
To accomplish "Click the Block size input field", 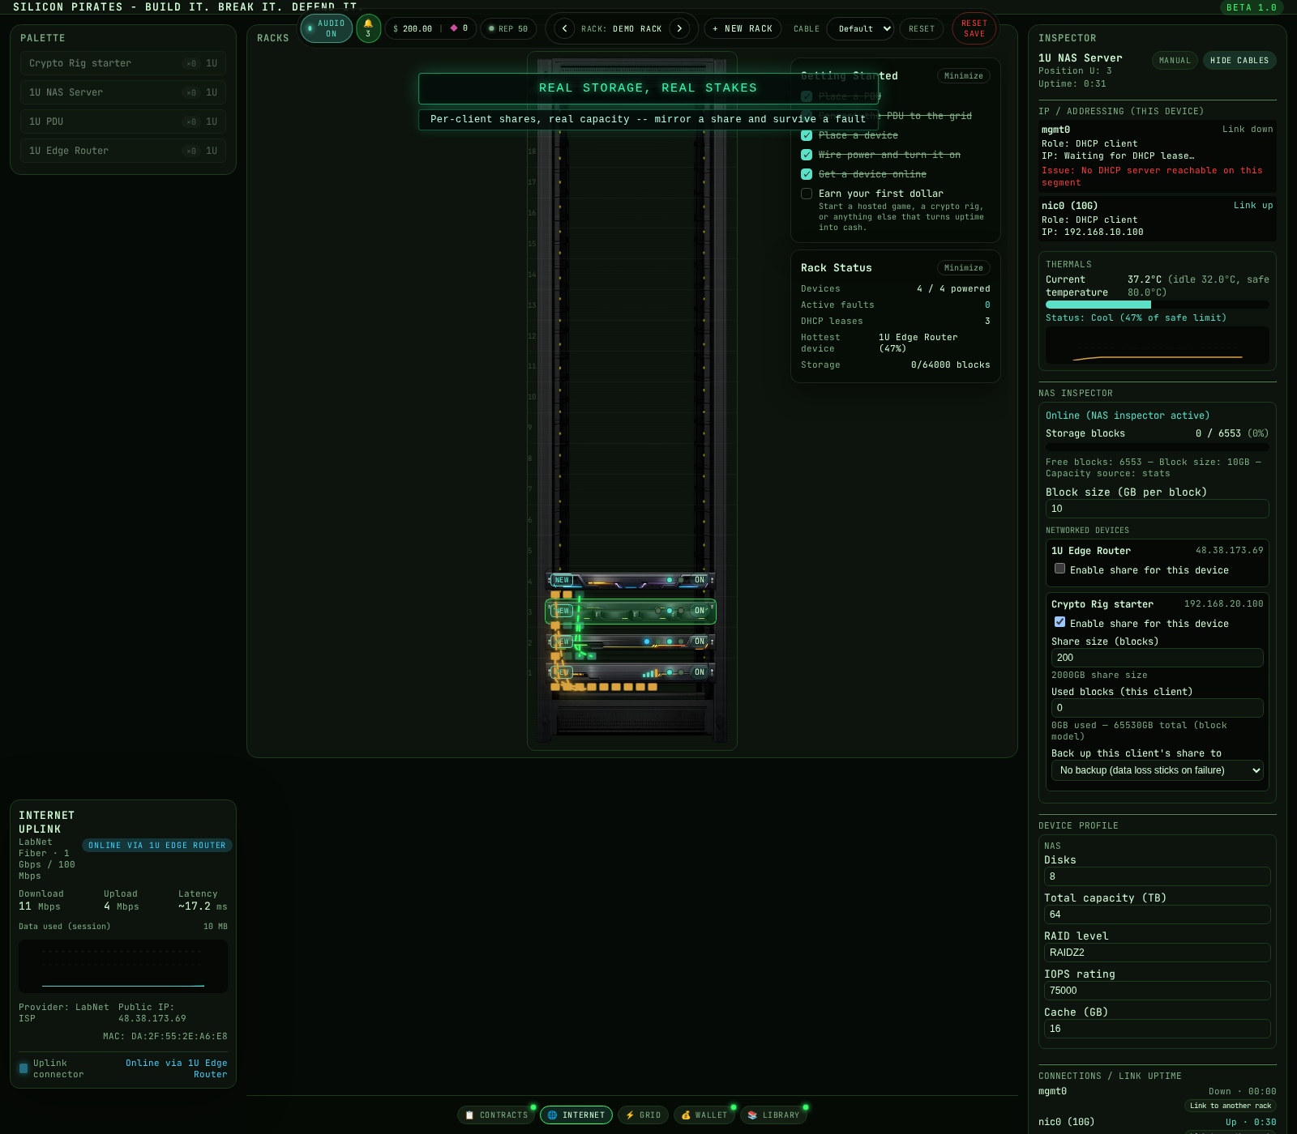I will [1158, 509].
